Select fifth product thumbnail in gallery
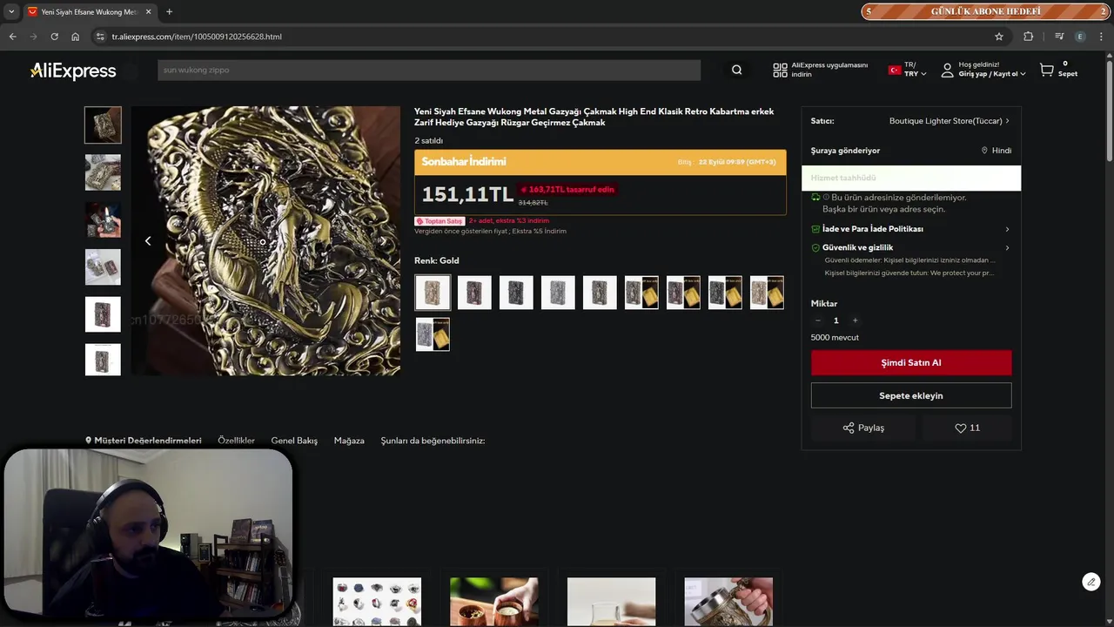The image size is (1114, 627). (x=103, y=314)
